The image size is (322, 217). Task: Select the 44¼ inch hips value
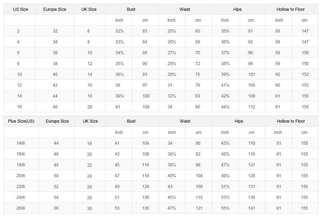click(225, 107)
